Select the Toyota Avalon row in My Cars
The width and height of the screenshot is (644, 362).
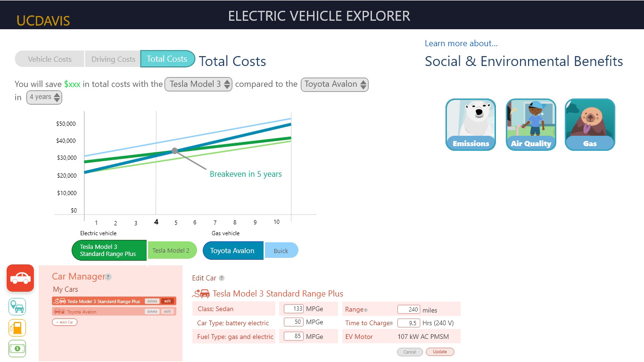(114, 312)
